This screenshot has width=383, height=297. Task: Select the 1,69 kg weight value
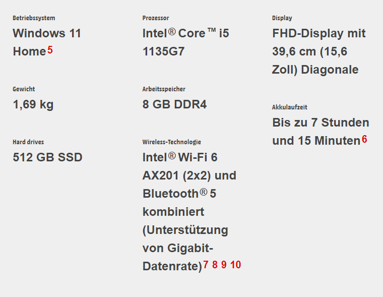[33, 105]
